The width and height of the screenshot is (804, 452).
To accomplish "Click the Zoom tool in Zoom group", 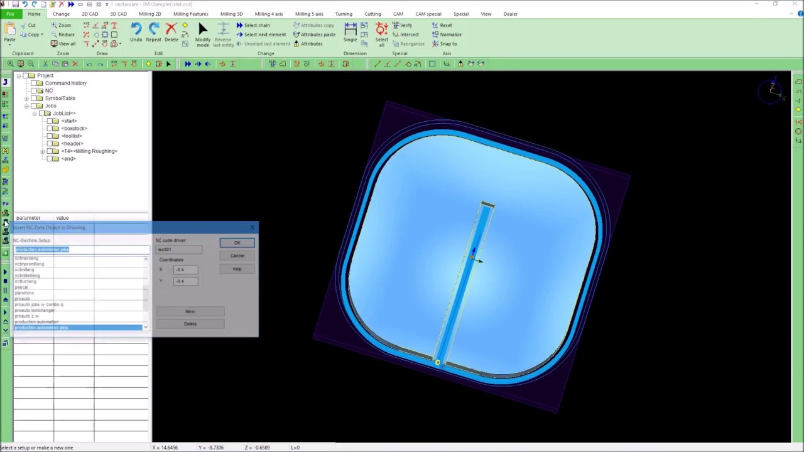I will click(60, 25).
